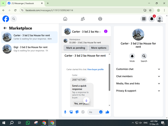This screenshot has height=126, width=168.
Task: Mute the conversation using bell icon
Action: (132, 56)
